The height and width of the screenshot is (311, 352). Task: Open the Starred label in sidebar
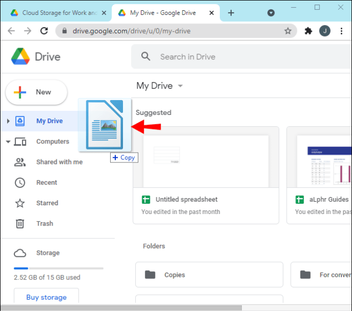coord(47,203)
